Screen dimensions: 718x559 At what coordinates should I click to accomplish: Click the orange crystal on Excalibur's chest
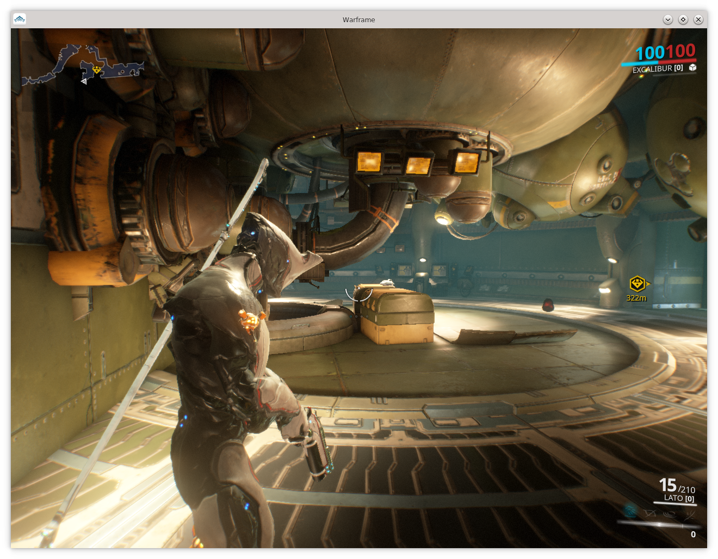point(251,320)
